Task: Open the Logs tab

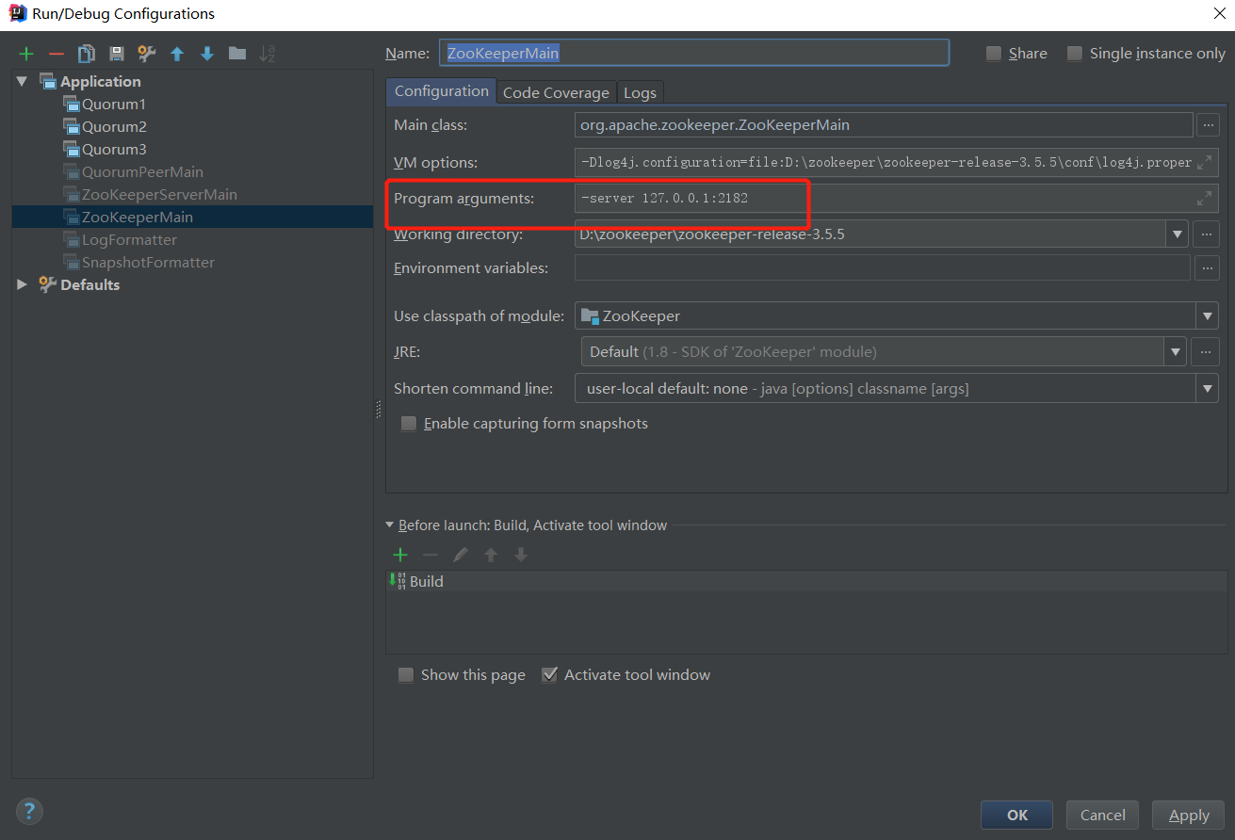Action: tap(640, 92)
